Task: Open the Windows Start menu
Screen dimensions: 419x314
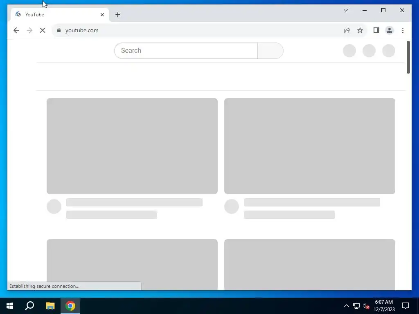Action: 10,306
